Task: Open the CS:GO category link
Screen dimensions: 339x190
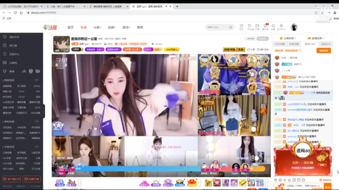Action: pyautogui.click(x=22, y=97)
